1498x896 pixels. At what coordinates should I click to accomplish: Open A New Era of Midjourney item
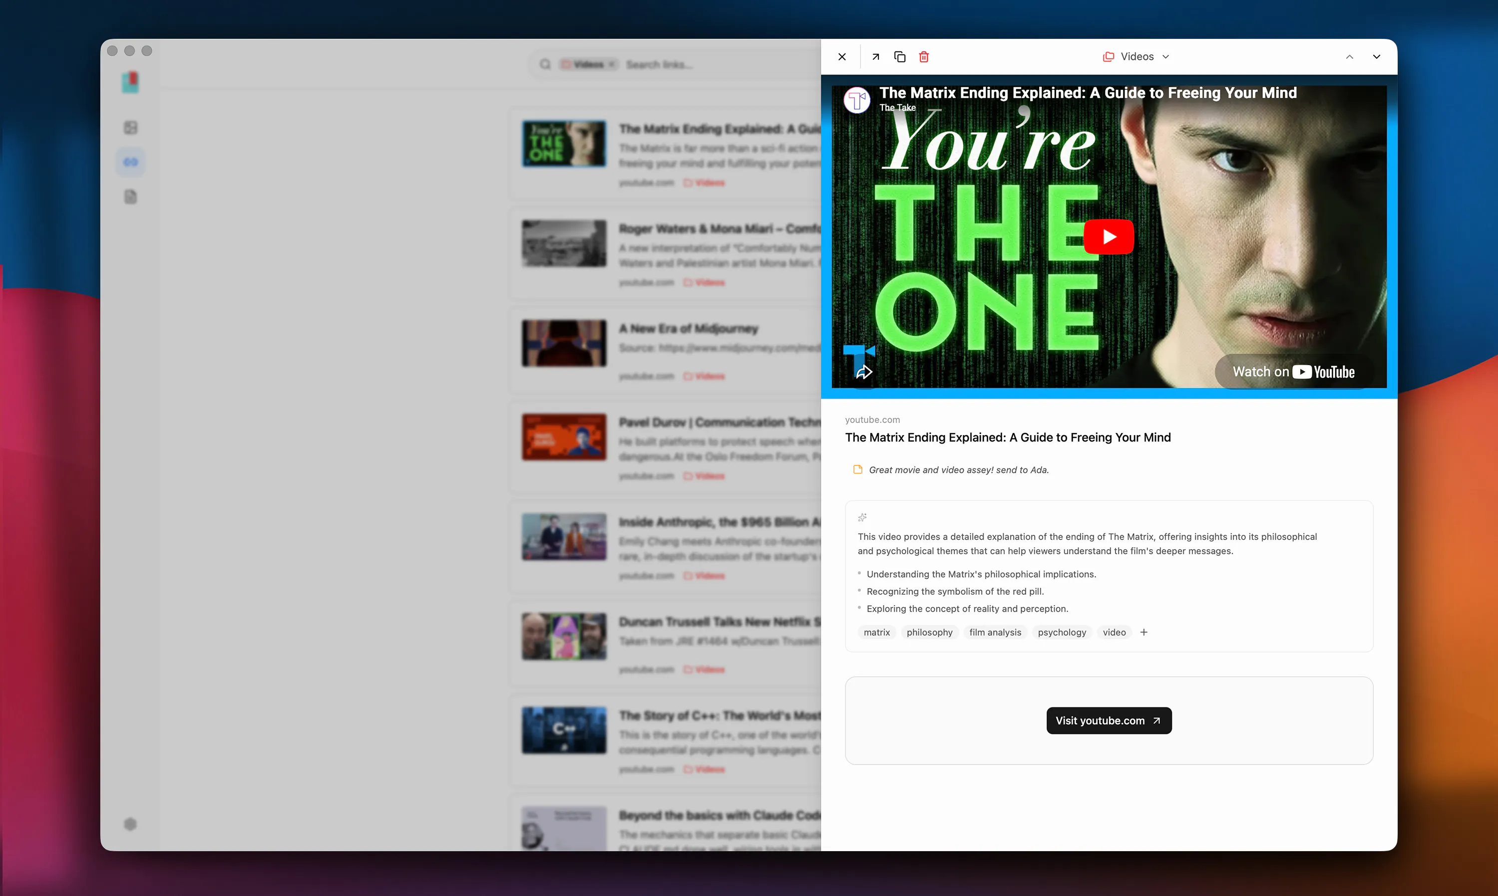click(666, 350)
